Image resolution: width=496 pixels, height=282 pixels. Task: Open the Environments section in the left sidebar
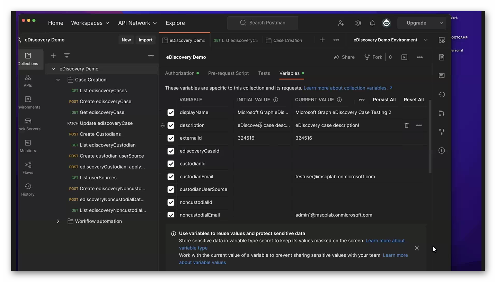tap(28, 102)
